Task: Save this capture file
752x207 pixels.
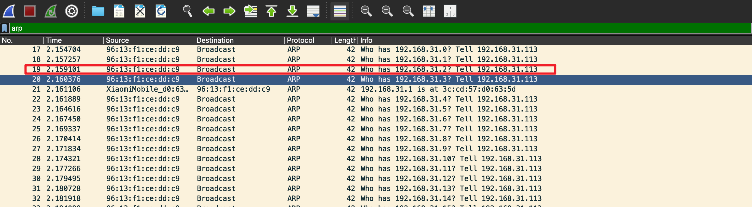Action: [119, 11]
